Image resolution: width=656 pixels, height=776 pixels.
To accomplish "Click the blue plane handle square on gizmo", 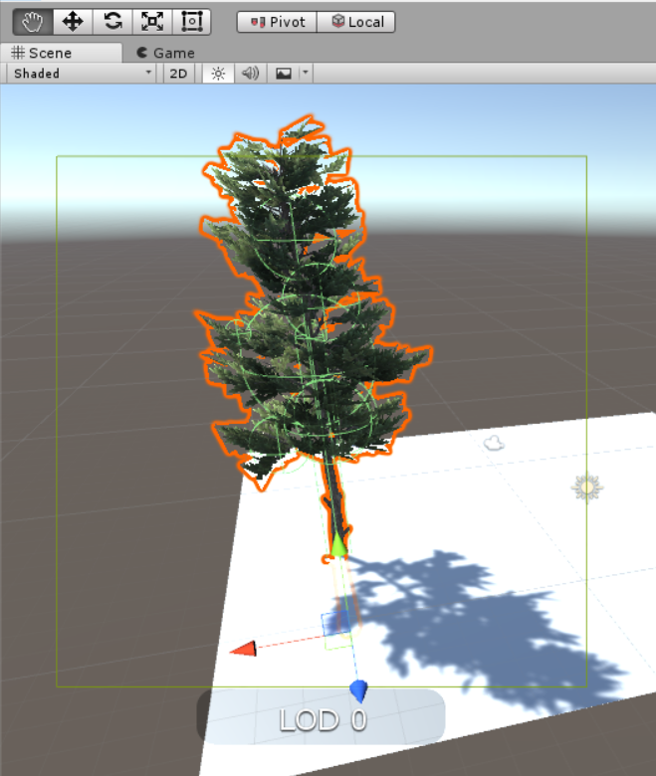I will [x=336, y=623].
